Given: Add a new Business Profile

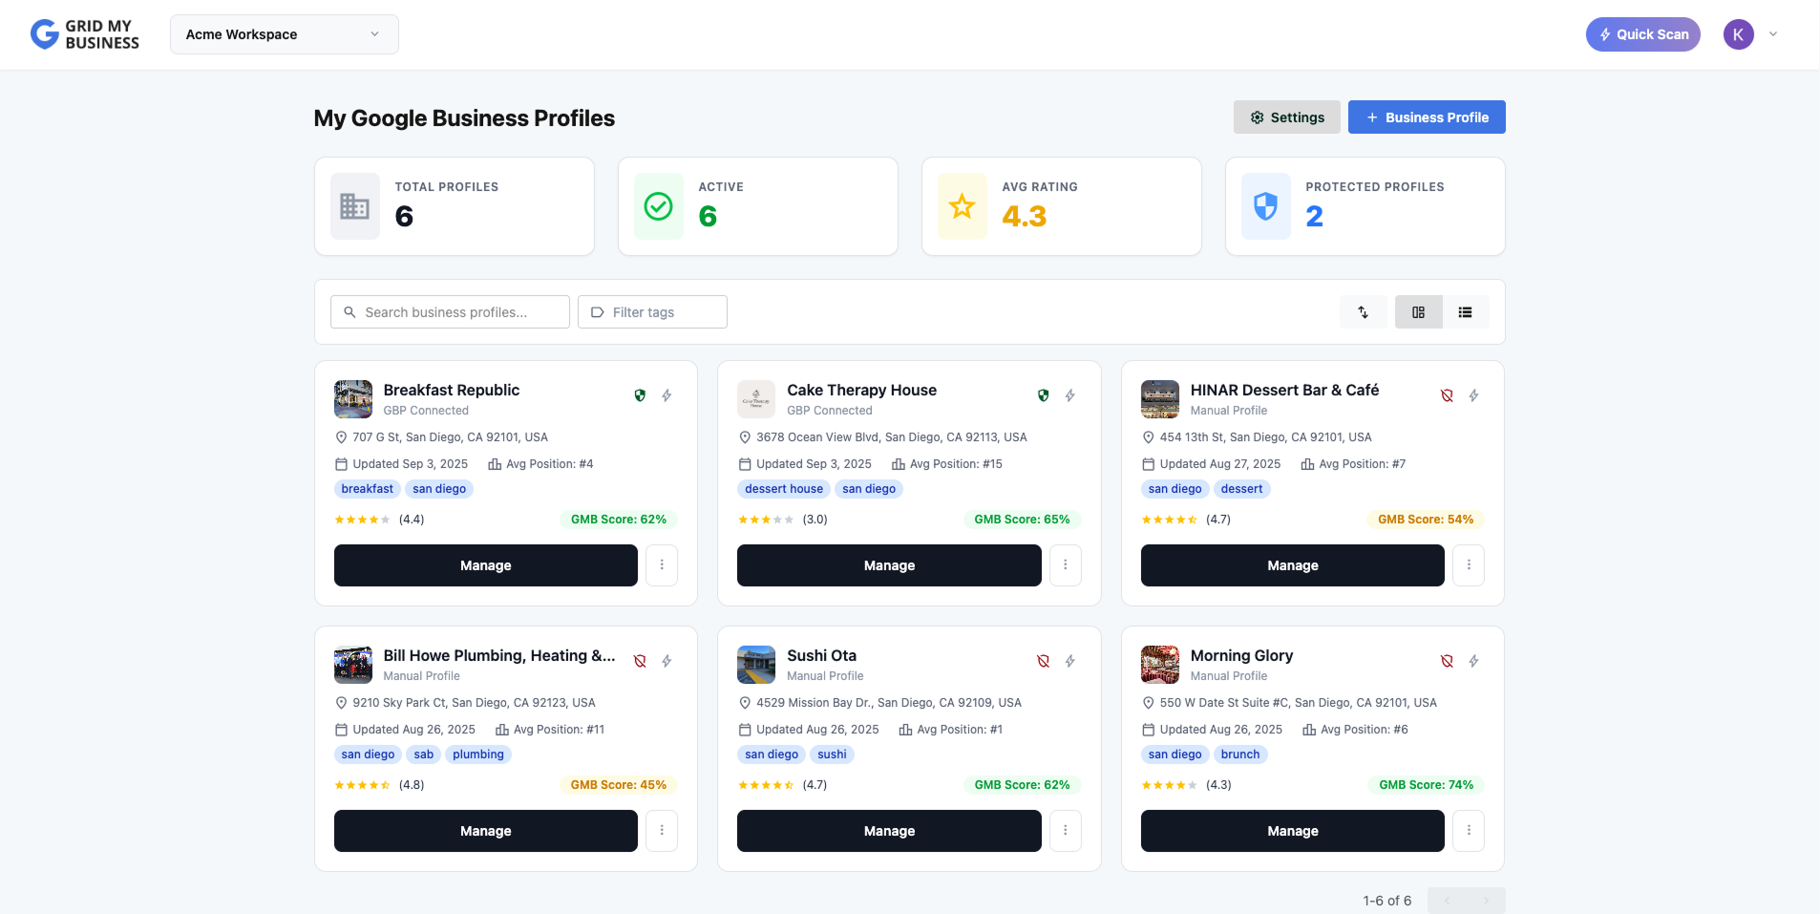Looking at the screenshot, I should tap(1427, 117).
